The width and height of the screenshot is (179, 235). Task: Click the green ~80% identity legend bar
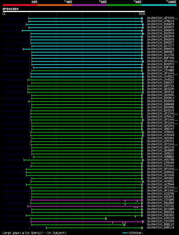pos(124,5)
